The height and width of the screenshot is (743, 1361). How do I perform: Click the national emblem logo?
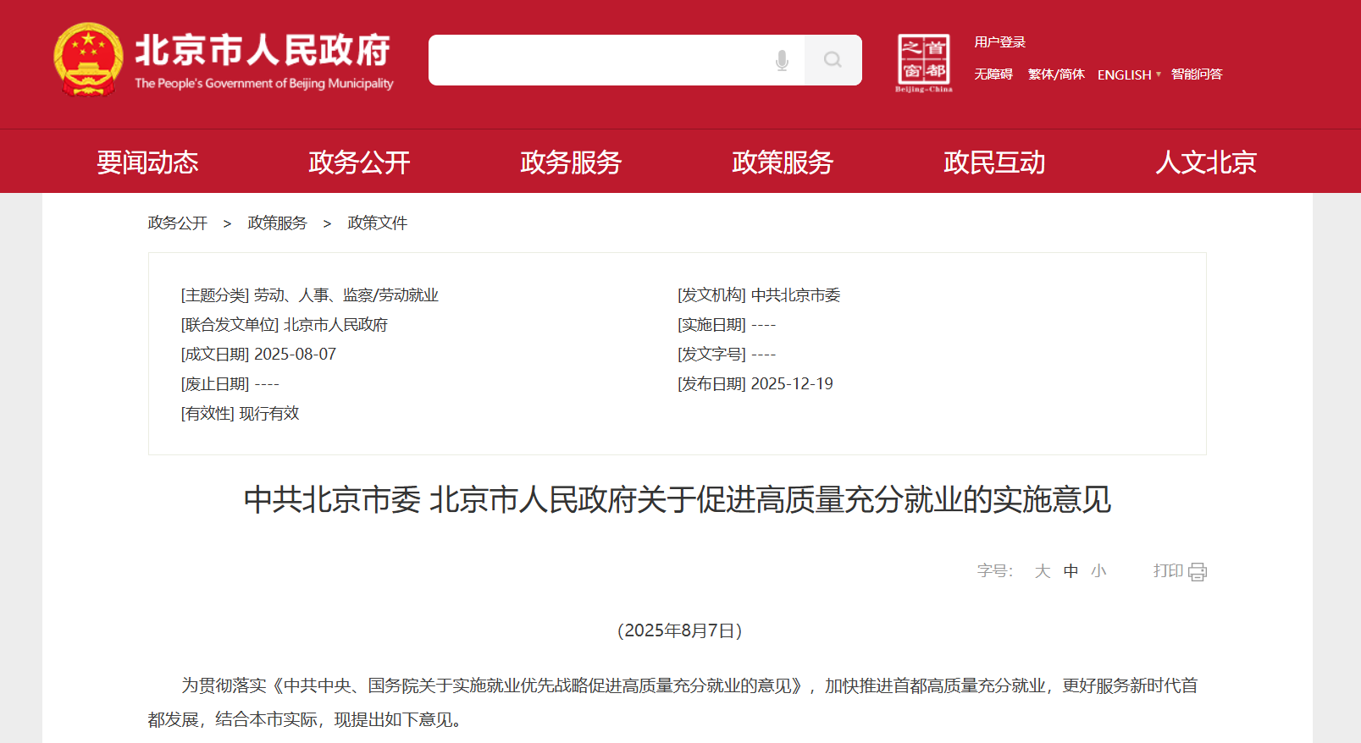[88, 59]
